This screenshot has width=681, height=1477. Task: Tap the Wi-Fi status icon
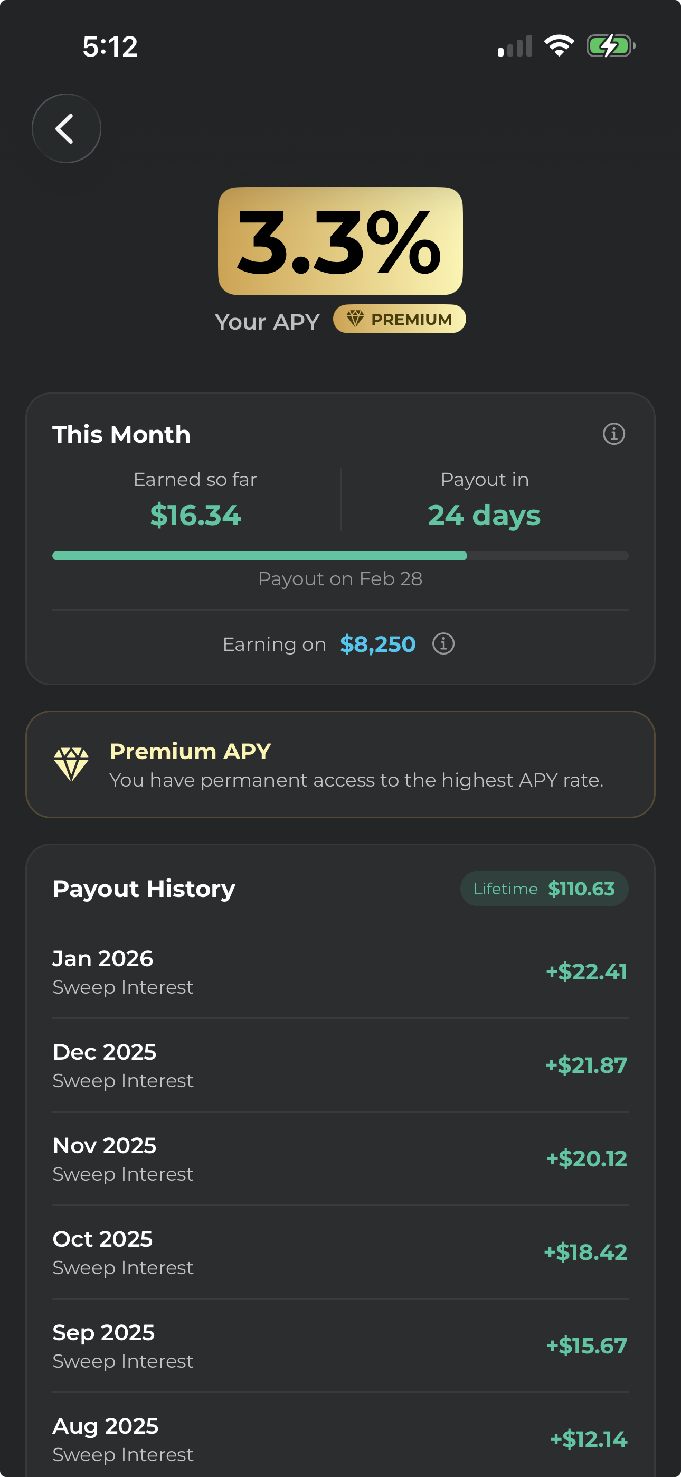click(x=559, y=45)
